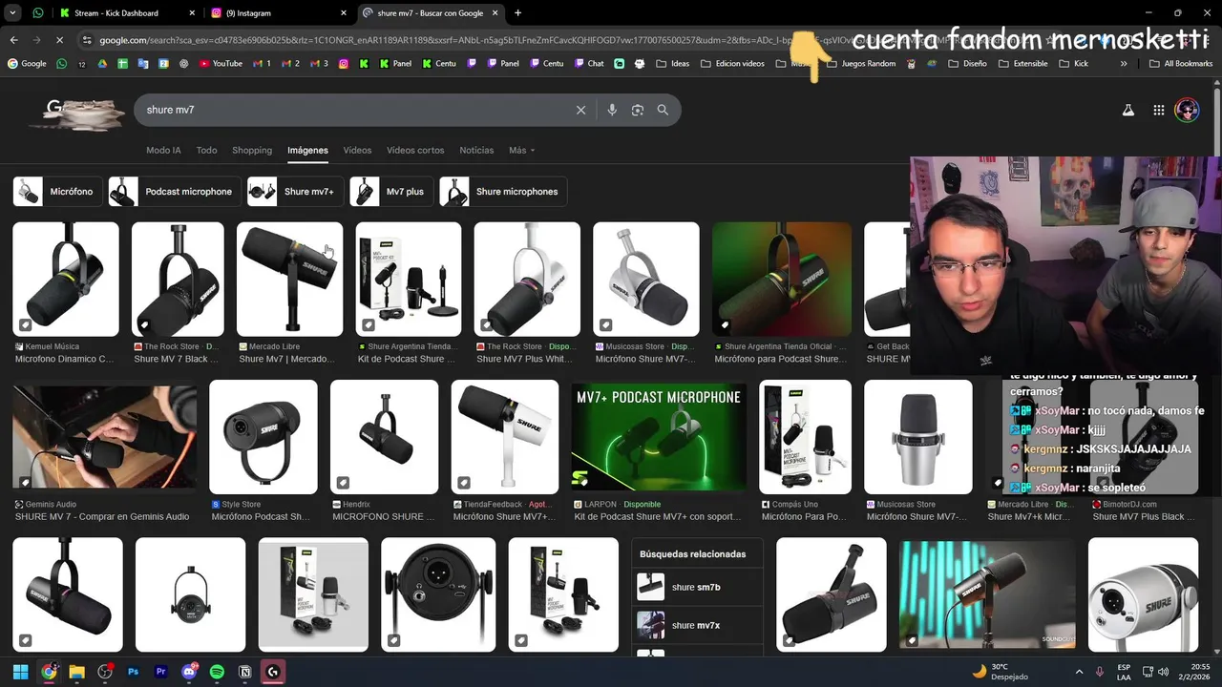Select the Modo IA search tab
1222x687 pixels.
(163, 151)
